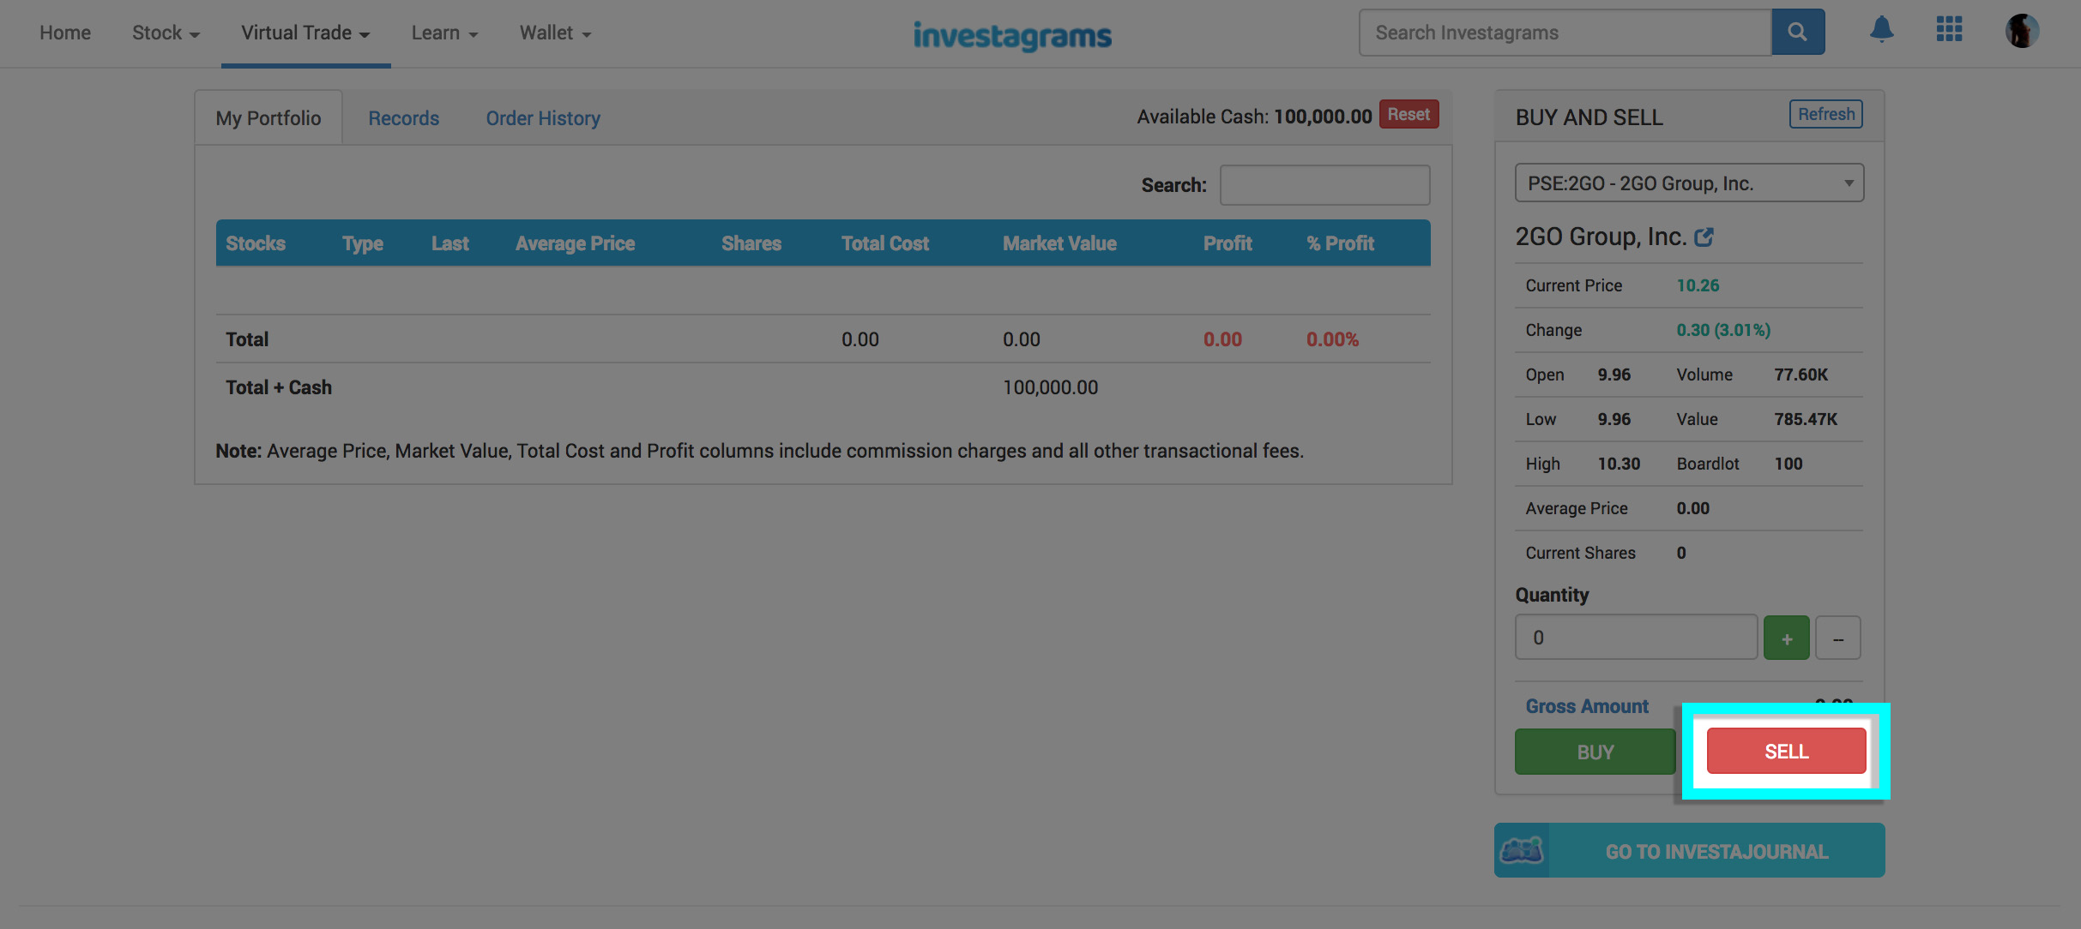Click the Reset cash button

pyautogui.click(x=1408, y=115)
